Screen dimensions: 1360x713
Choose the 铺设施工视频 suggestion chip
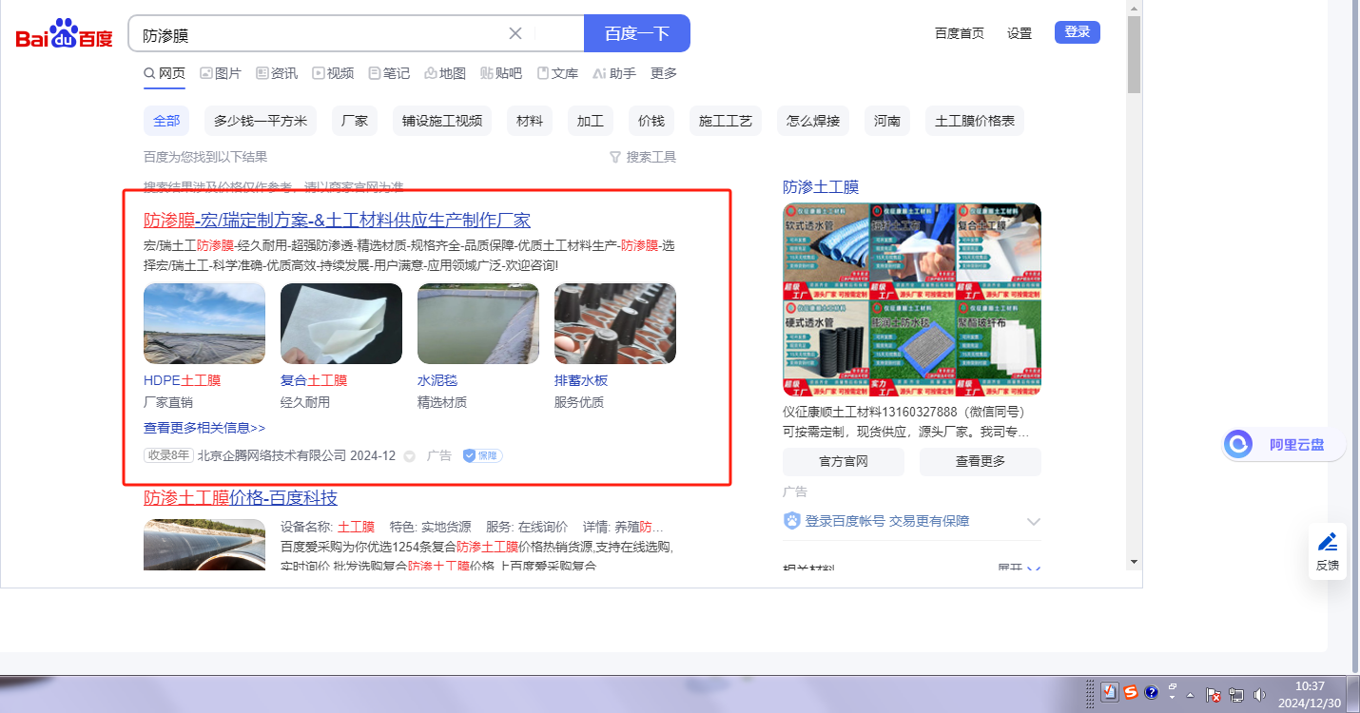pos(442,121)
